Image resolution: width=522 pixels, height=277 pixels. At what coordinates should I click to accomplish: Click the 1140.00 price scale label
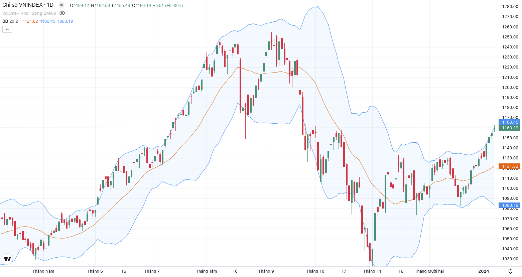point(510,148)
